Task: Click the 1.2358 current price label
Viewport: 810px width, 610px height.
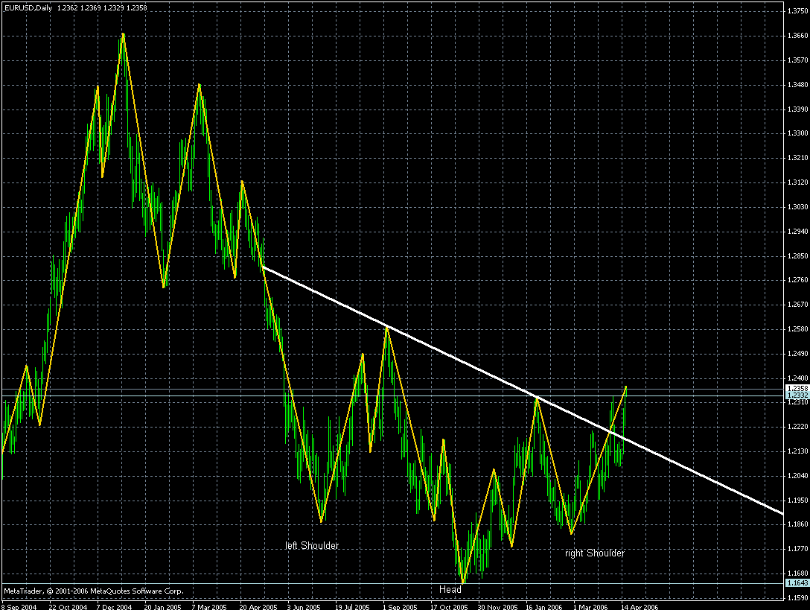Action: 797,388
